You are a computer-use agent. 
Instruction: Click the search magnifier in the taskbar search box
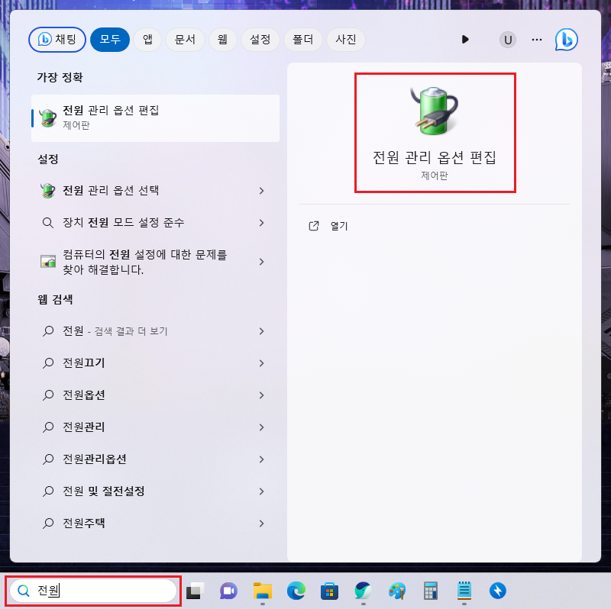pyautogui.click(x=23, y=591)
